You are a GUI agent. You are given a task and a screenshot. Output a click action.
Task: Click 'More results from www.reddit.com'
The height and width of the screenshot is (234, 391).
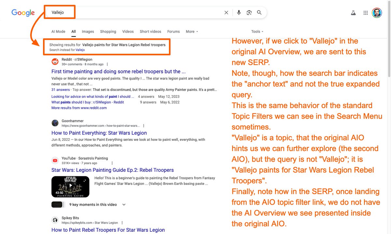coord(79,108)
